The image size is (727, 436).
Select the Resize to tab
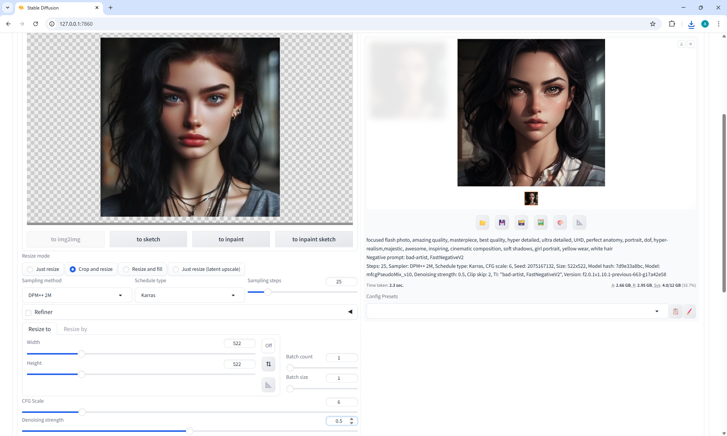39,329
